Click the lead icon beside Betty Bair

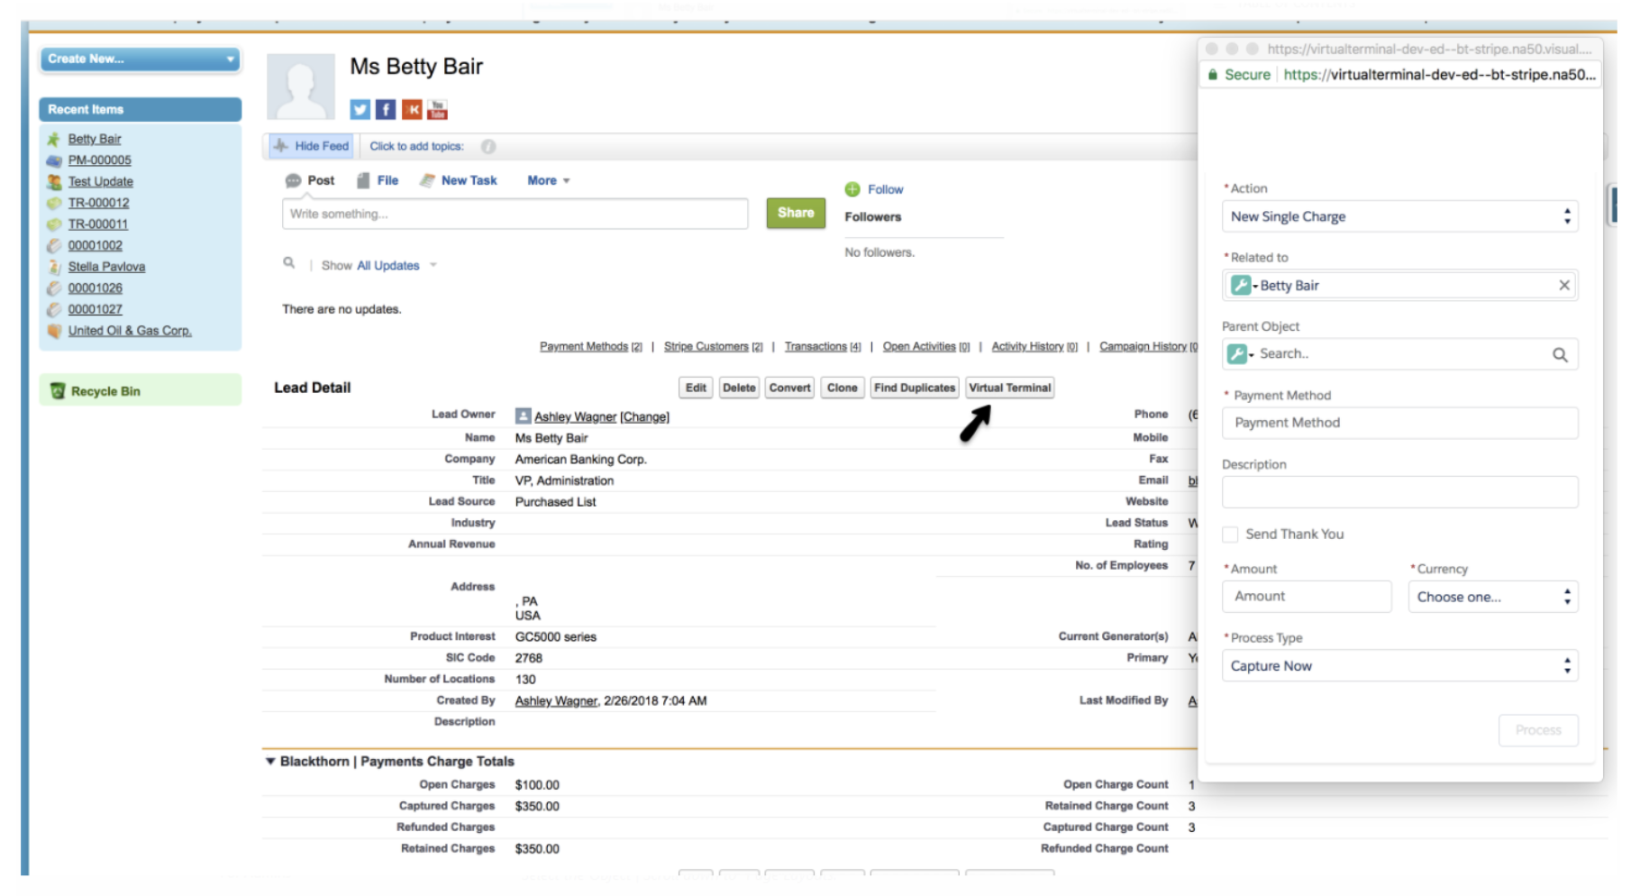pos(54,139)
